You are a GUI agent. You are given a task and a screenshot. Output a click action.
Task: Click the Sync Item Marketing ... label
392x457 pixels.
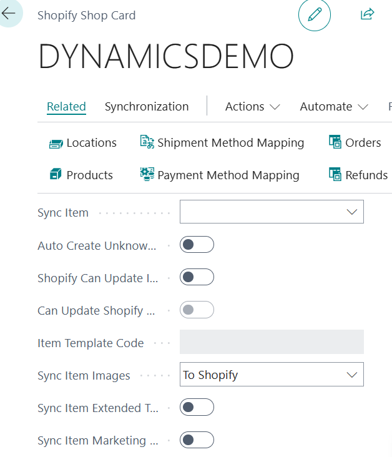[98, 441]
